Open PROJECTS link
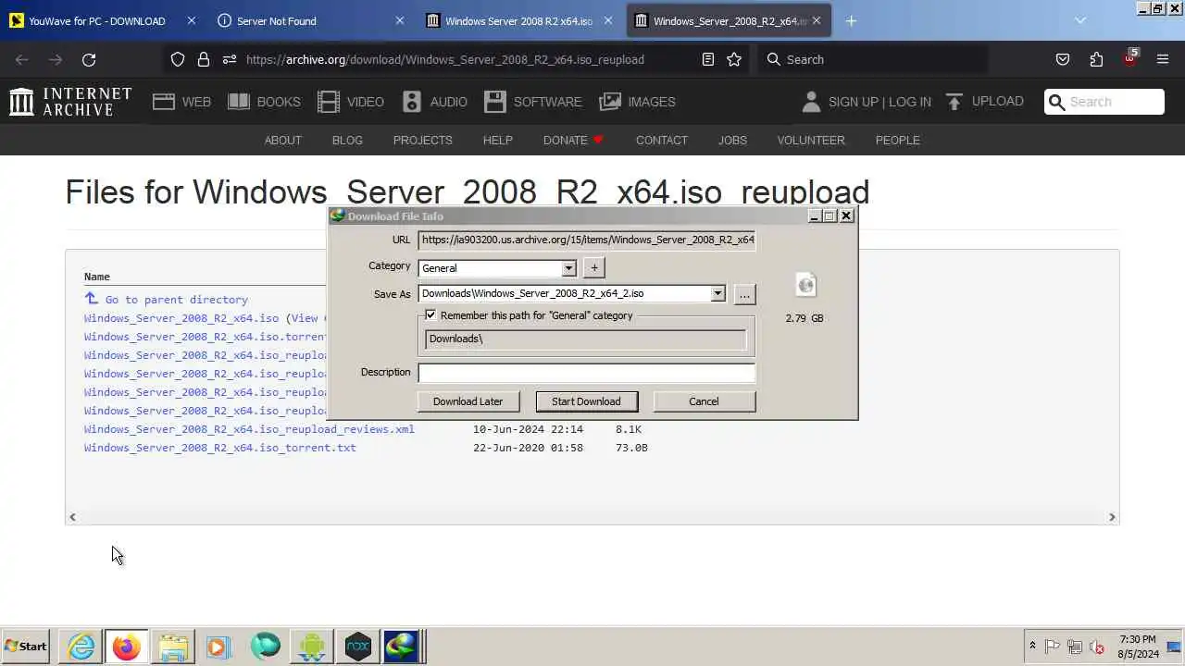The height and width of the screenshot is (666, 1185). click(x=422, y=140)
